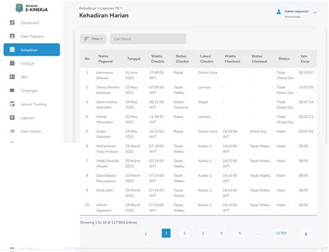Open the Dashboard sidebar icon
This screenshot has height=252, width=329.
click(x=12, y=23)
